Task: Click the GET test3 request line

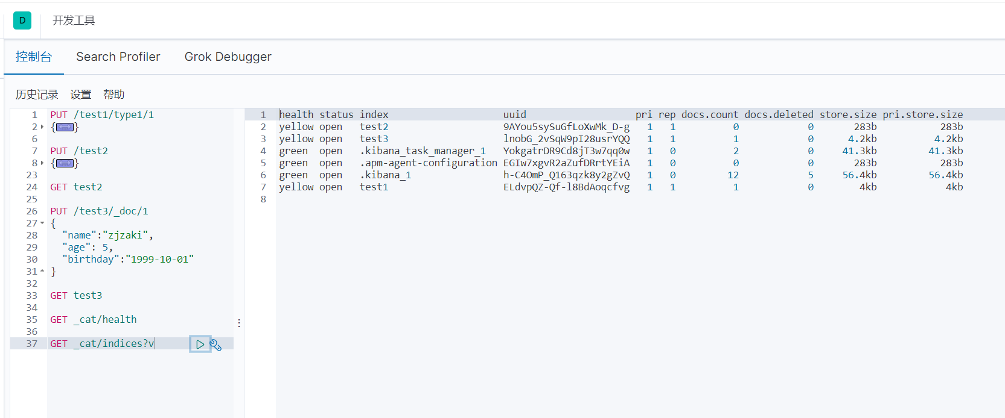Action: [76, 296]
